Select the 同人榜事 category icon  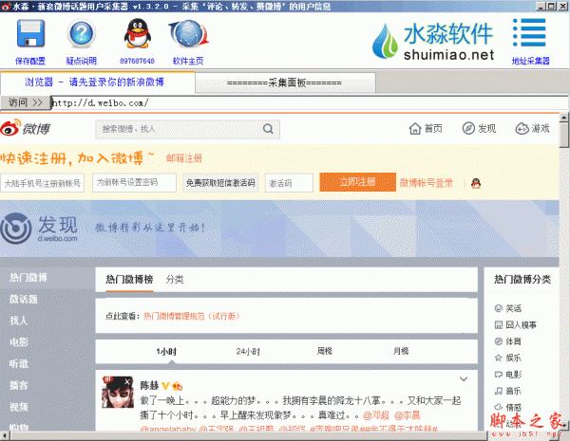click(x=498, y=325)
